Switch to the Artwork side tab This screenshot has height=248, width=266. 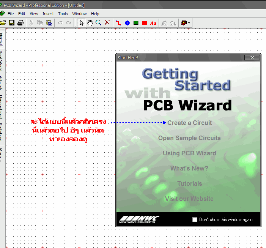(x=2, y=83)
